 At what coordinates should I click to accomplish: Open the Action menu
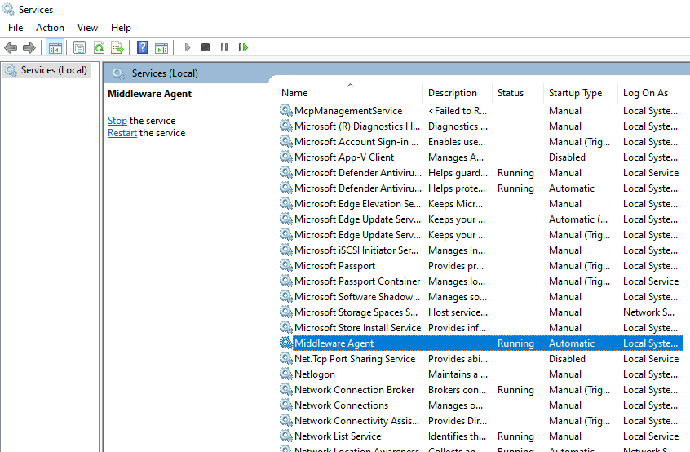pos(50,27)
